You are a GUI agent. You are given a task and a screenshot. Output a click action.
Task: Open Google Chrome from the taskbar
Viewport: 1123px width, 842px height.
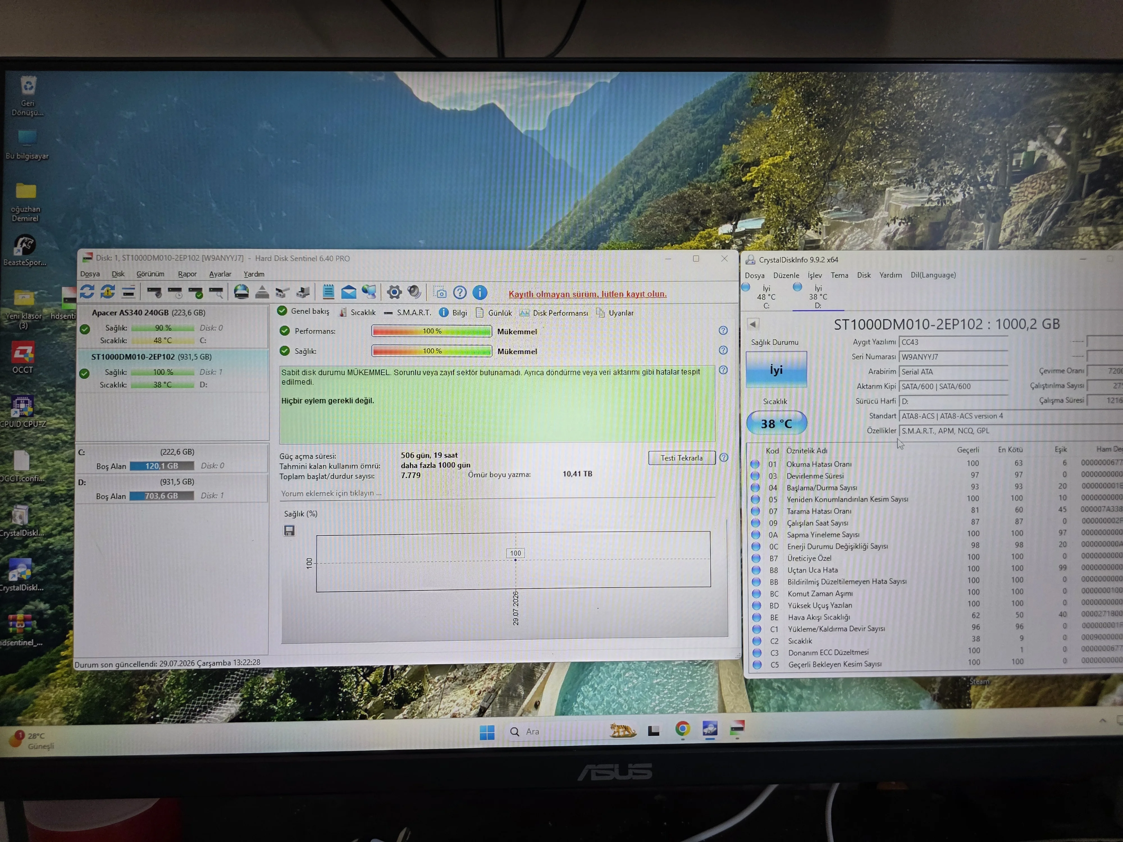(683, 729)
